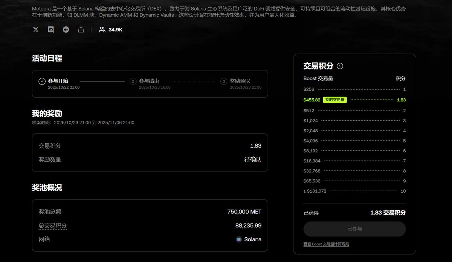Click the $1,024 tier row
Screen dimensions: 452x262
354,121
